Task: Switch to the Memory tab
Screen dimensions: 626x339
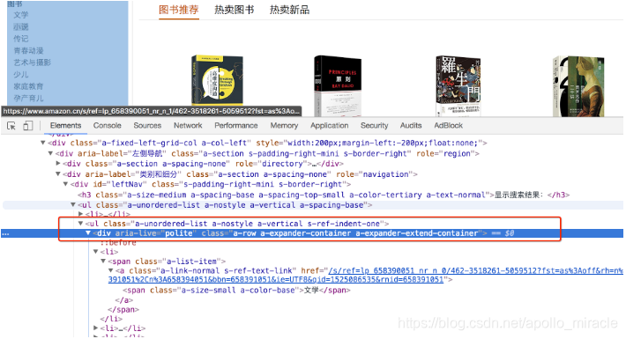Action: [284, 126]
